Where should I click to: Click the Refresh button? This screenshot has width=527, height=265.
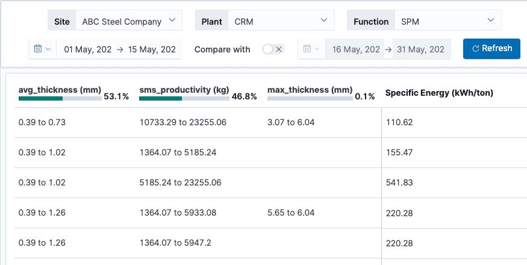pyautogui.click(x=491, y=49)
